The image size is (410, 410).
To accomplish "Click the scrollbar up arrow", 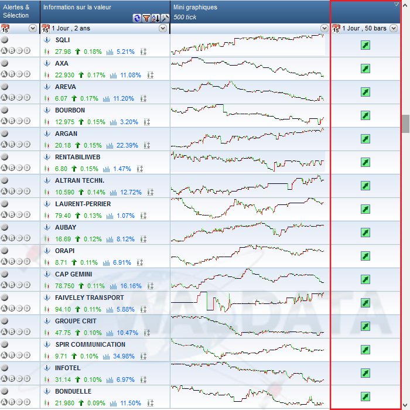I will [x=406, y=5].
